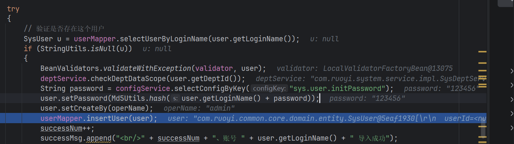The width and height of the screenshot is (514, 144).
Task: Click the 'user: "com.ruoyi.common.core.domain...' debug value
Action: pyautogui.click(x=327, y=118)
